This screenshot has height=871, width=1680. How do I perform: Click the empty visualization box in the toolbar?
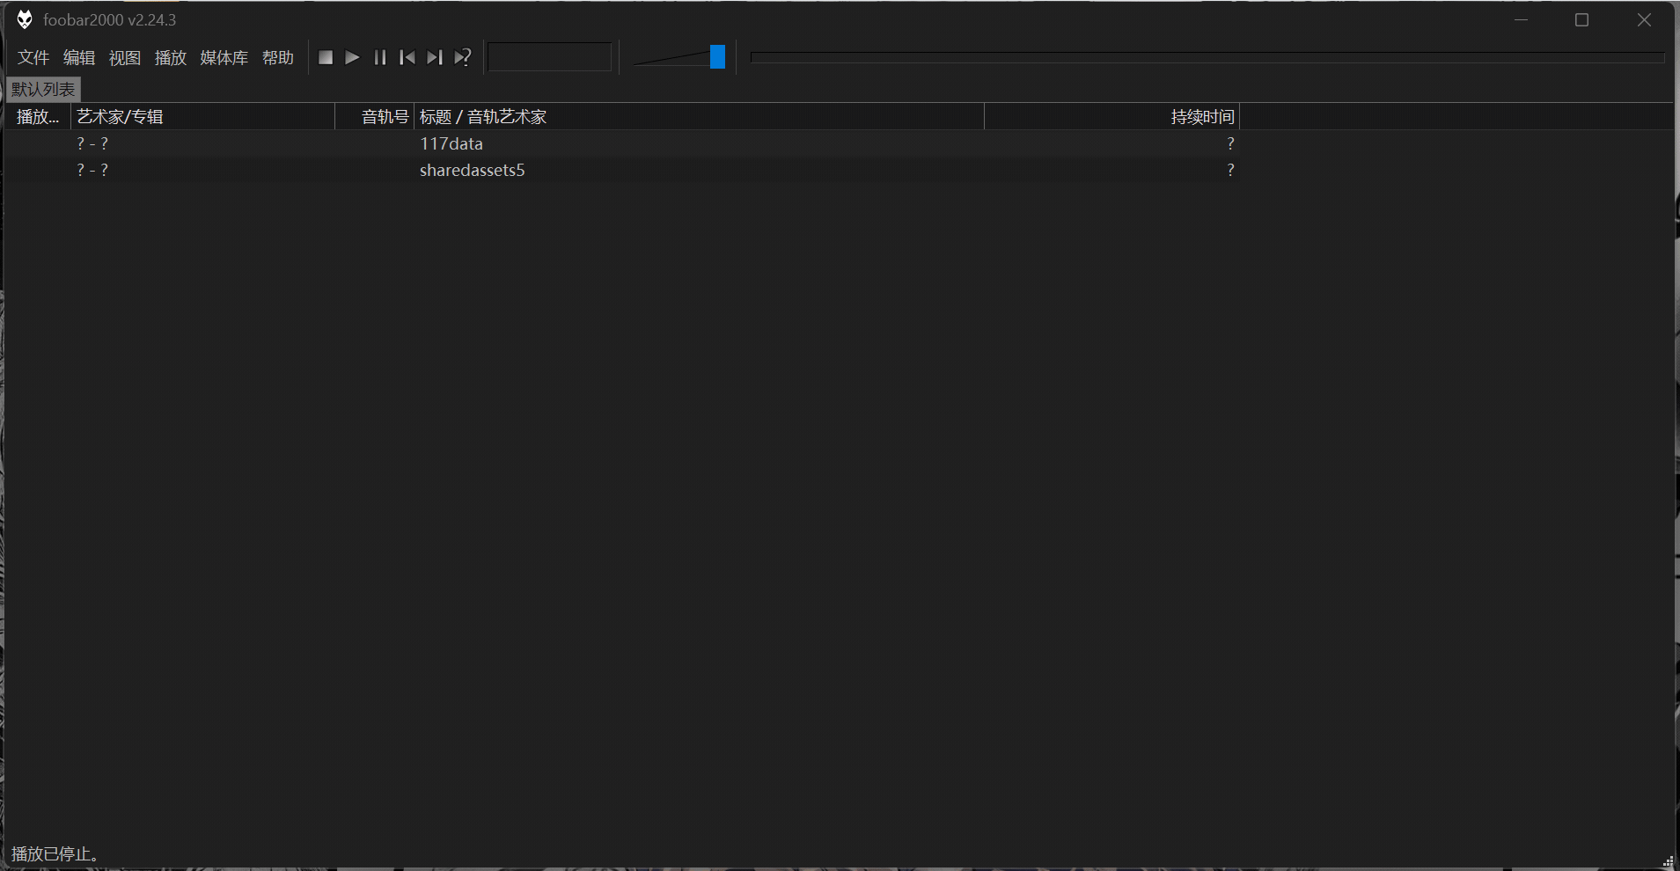click(550, 57)
